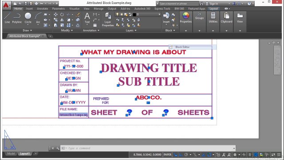
Task: Select the Line tool
Action: click(7, 18)
